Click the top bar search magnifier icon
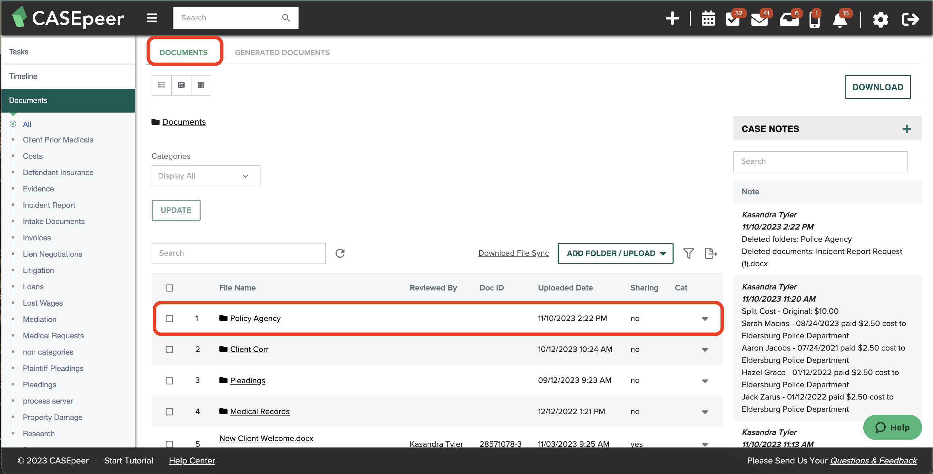This screenshot has width=933, height=474. (286, 18)
